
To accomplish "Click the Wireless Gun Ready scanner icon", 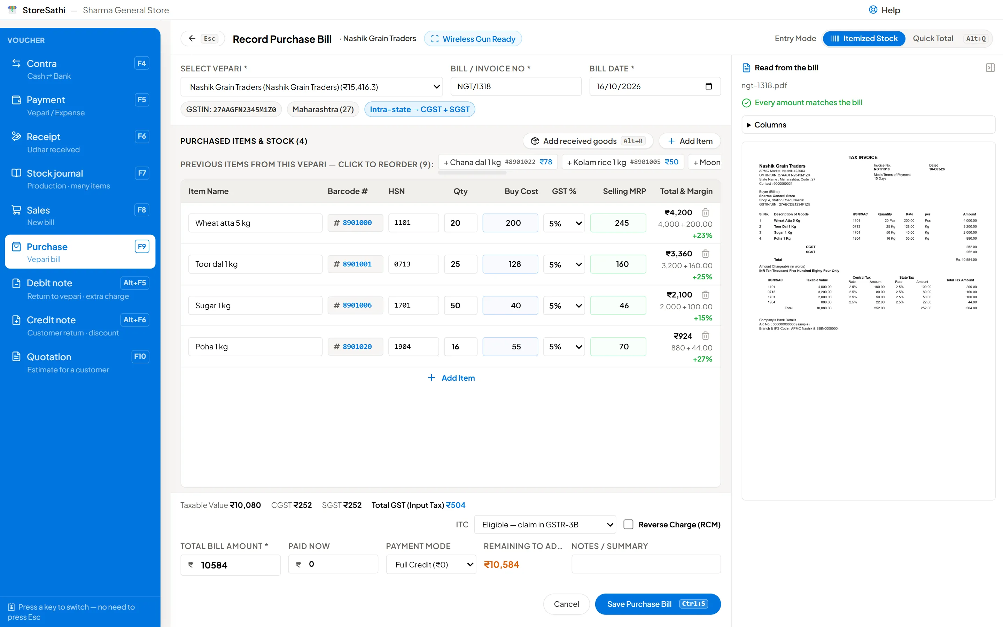I will pos(435,39).
